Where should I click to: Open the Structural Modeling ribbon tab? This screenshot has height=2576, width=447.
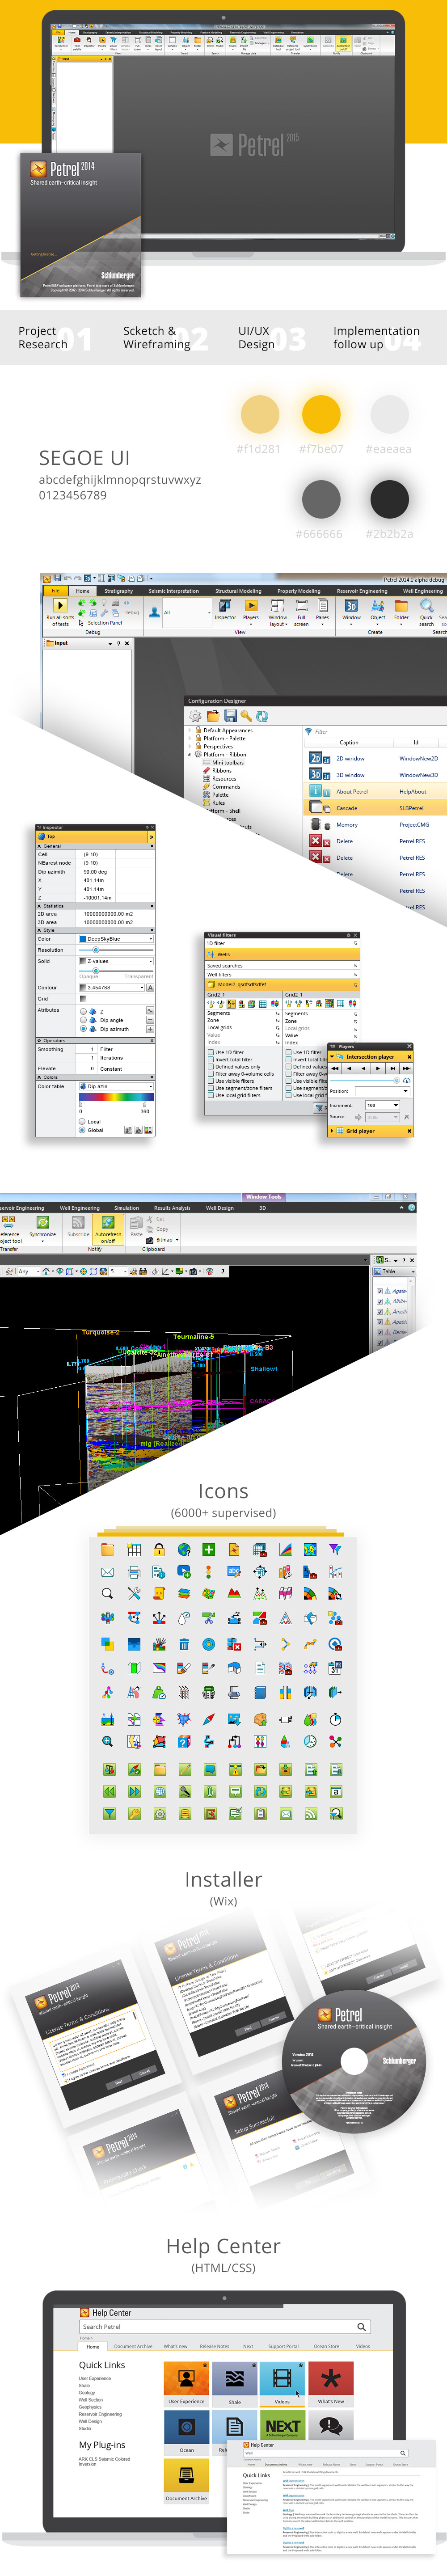click(x=238, y=590)
